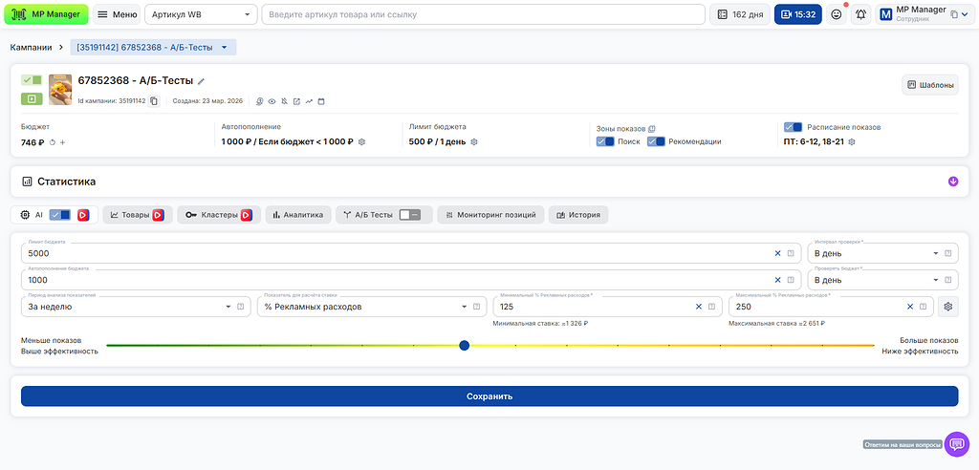This screenshot has height=470, width=979.
Task: Open the chat support bubble icon
Action: 956,444
